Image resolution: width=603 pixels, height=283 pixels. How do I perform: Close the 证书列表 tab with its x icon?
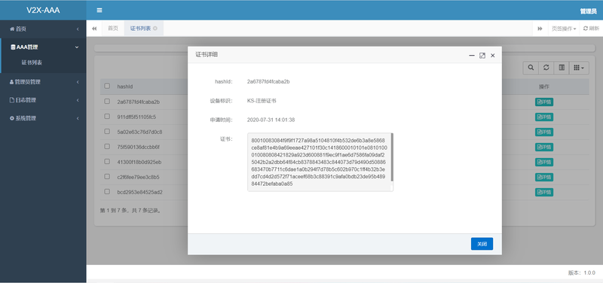pos(155,29)
